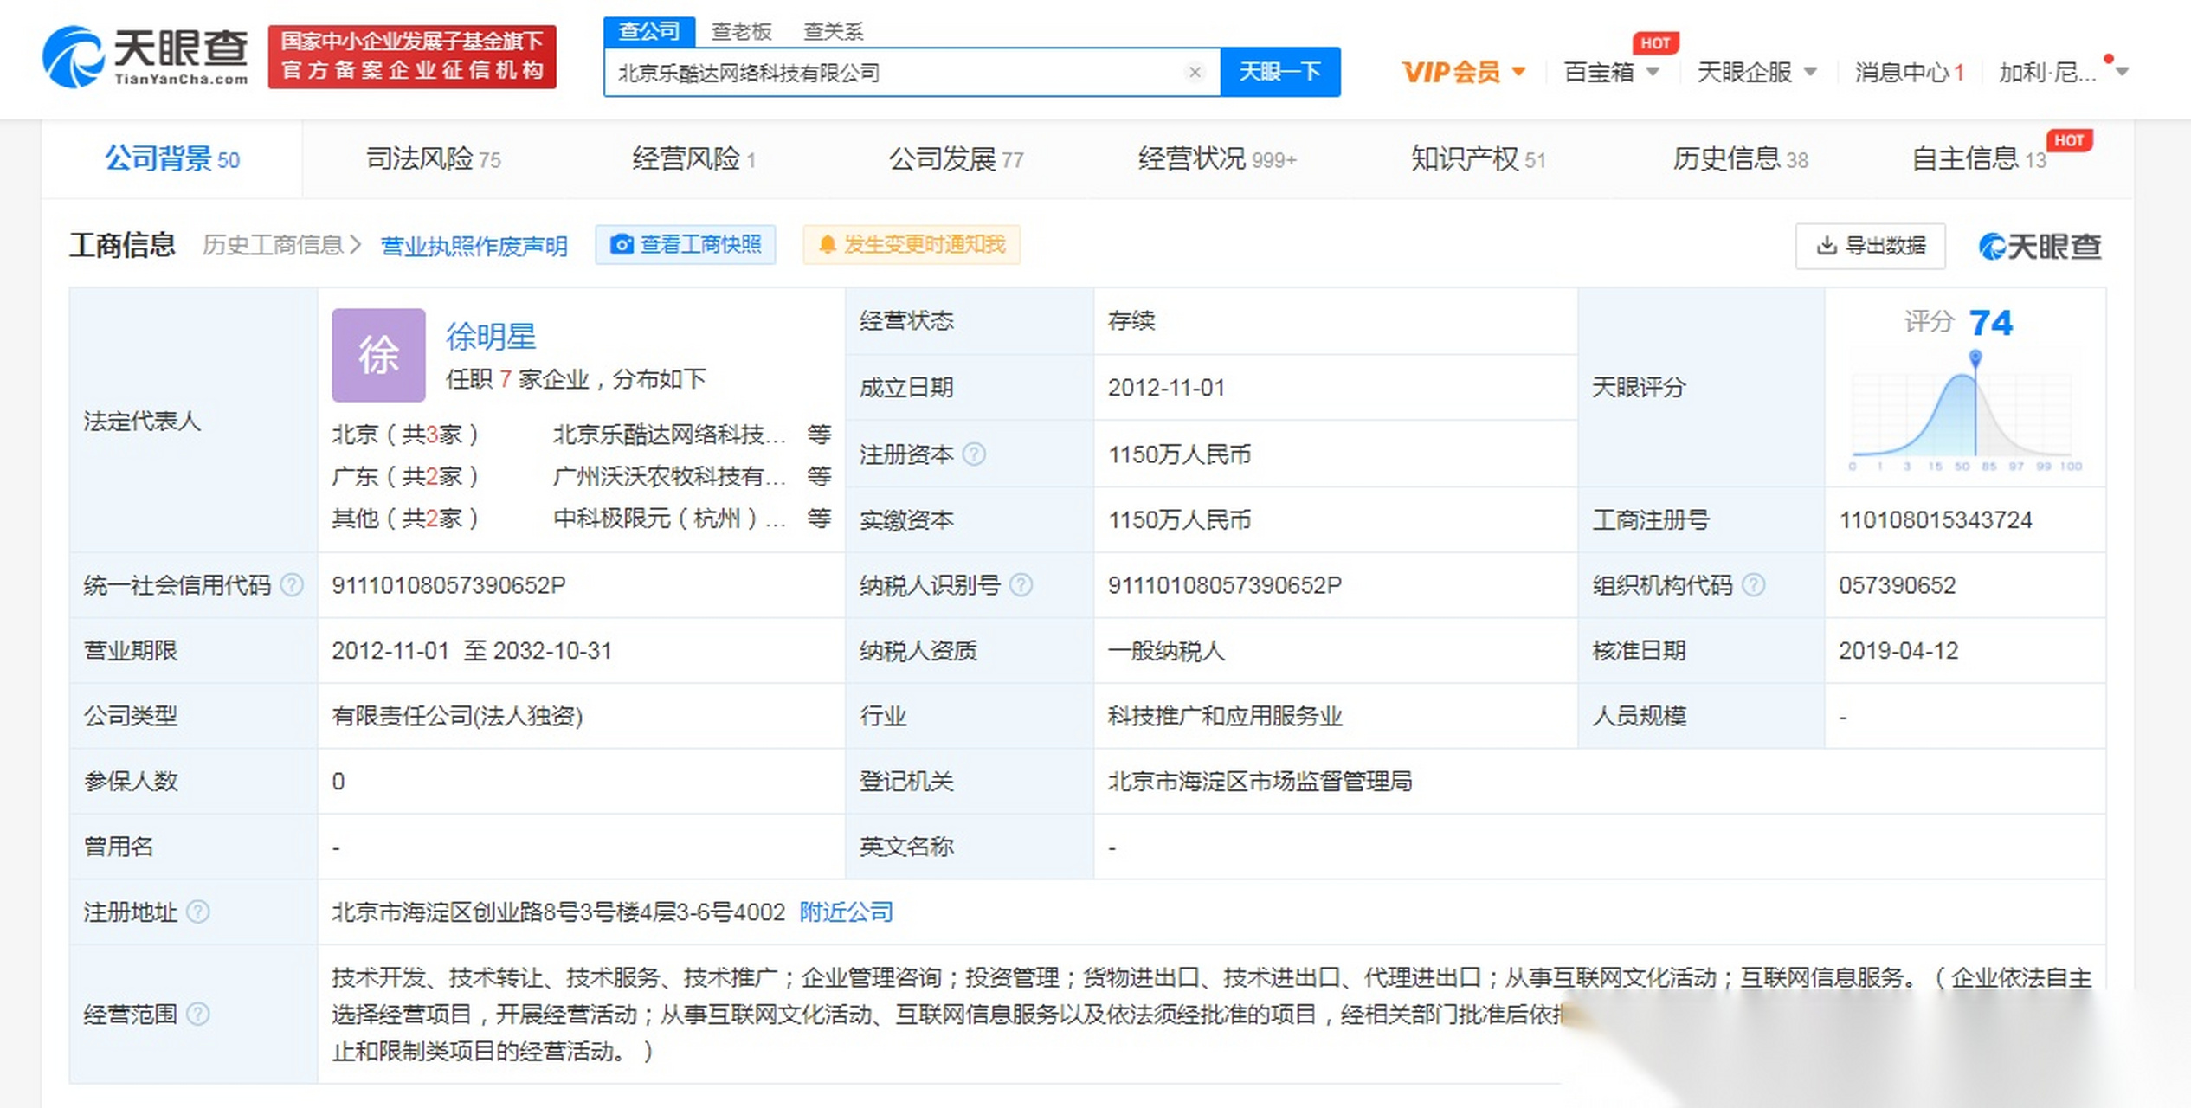Click 等 next to the 其他 row
This screenshot has width=2191, height=1108.
(819, 519)
